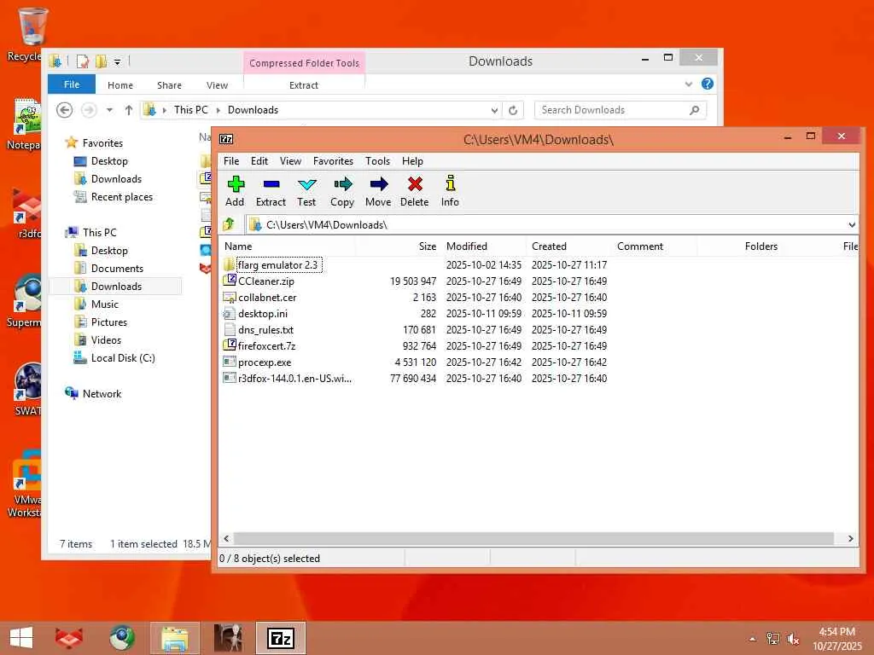Open the 7-Zip address path dropdown
Screen dimensions: 874x655
(852, 225)
